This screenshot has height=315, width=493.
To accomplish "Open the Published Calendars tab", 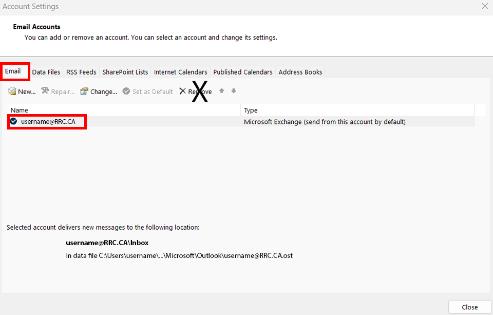I will pyautogui.click(x=243, y=72).
